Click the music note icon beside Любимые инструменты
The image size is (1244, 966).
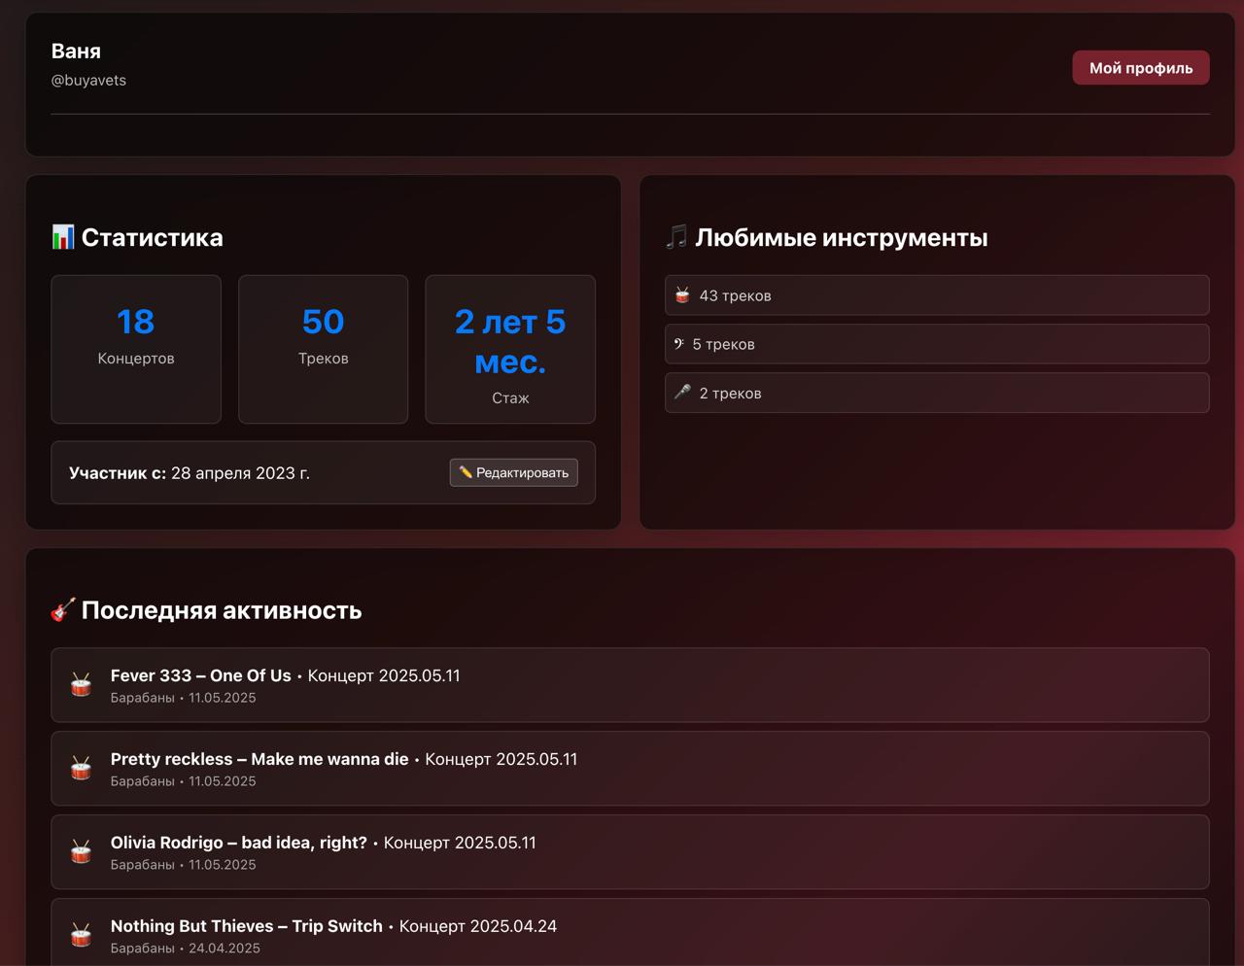tap(676, 237)
